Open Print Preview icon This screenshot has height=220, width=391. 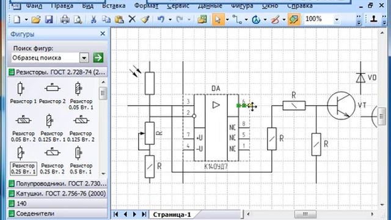point(78,19)
